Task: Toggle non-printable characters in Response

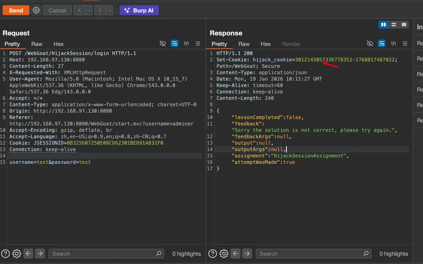Action: 393,43
